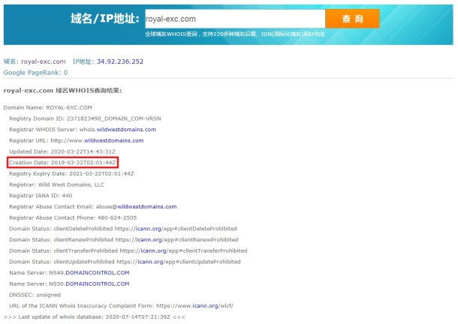The height and width of the screenshot is (324, 458).
Task: Open icann.org link for clientUpdateProhibited
Action: pyautogui.click(x=150, y=262)
